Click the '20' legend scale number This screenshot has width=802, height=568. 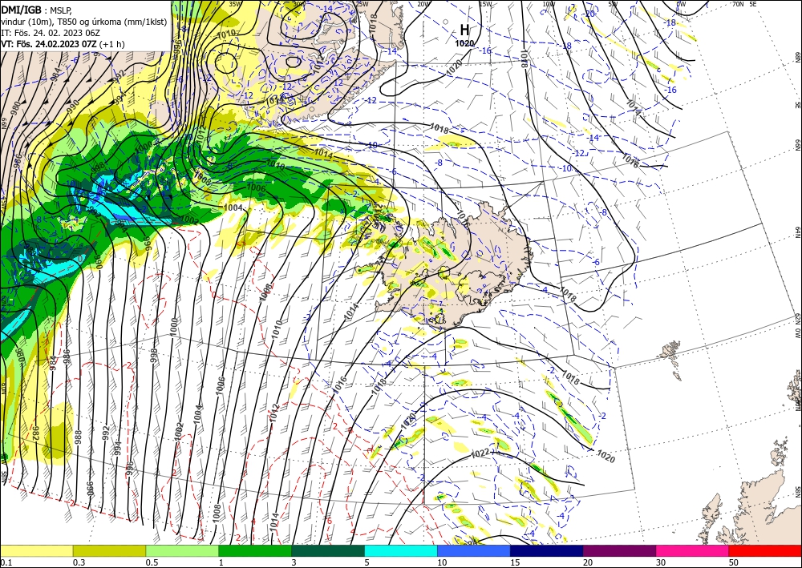(588, 562)
